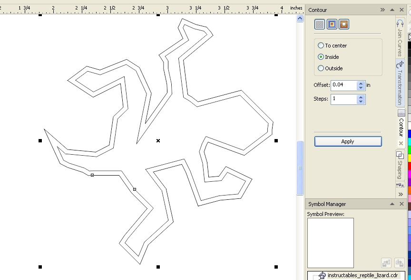The image size is (411, 280).
Task: Click the Export Library icon button
Action: (400, 263)
